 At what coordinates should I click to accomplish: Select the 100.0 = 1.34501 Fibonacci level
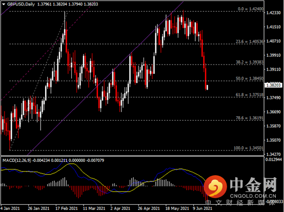tap(248, 148)
